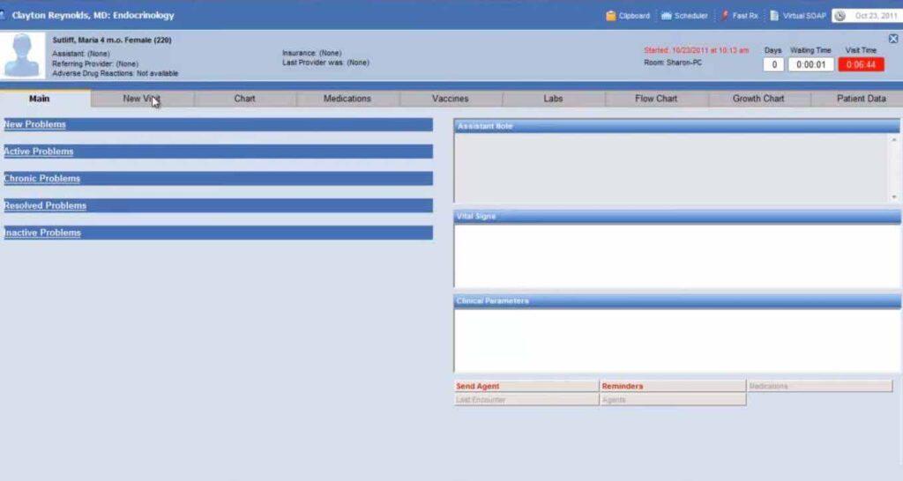
Task: Click the patient avatar photo
Action: click(x=22, y=55)
